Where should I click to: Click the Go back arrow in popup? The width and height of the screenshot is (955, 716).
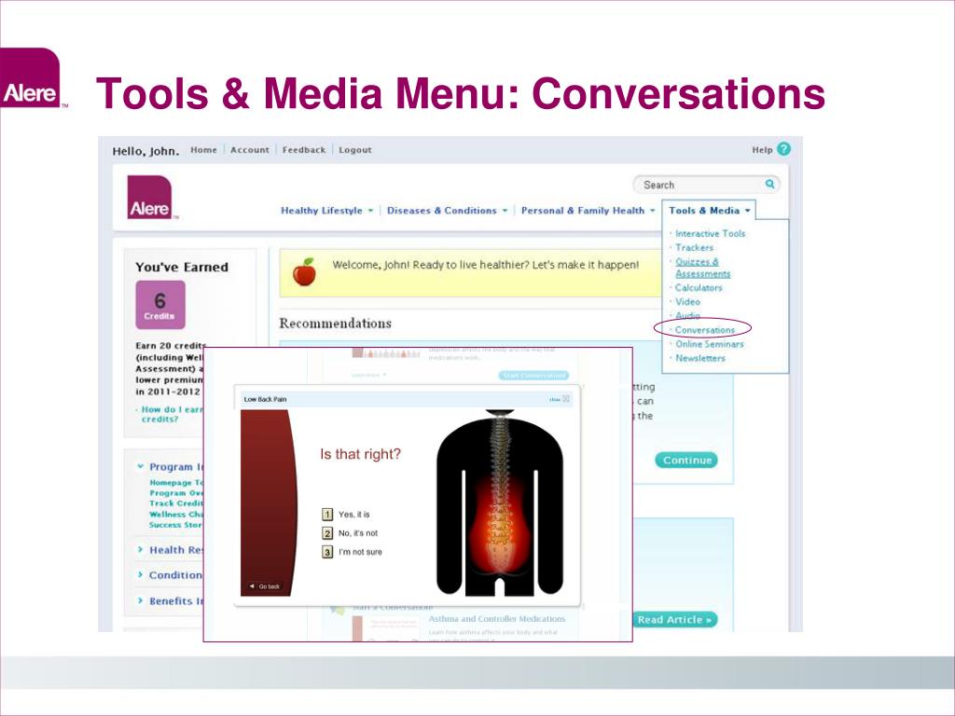coord(265,586)
